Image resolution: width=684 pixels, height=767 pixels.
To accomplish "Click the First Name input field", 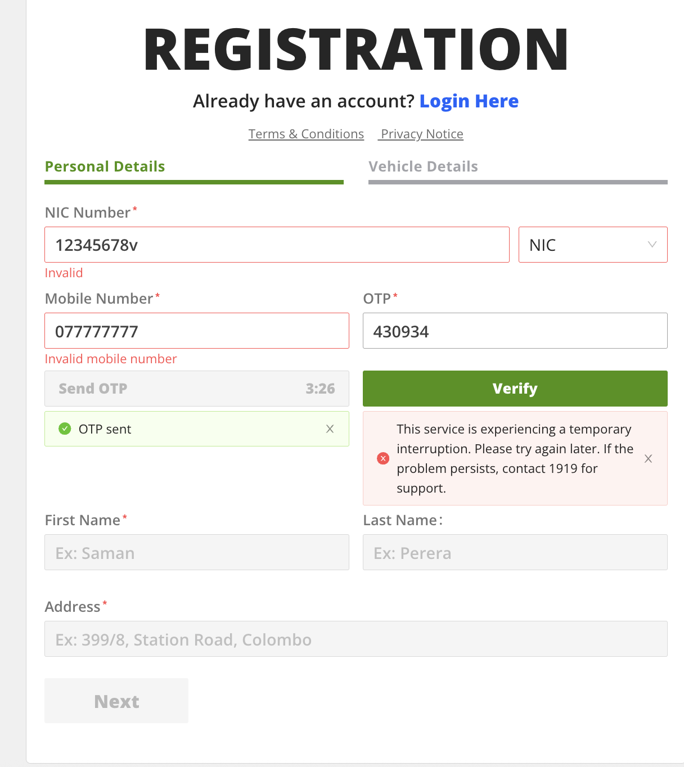I will pyautogui.click(x=196, y=552).
